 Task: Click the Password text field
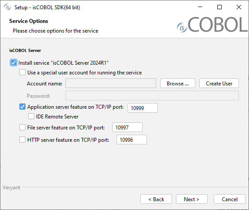[x=152, y=96]
